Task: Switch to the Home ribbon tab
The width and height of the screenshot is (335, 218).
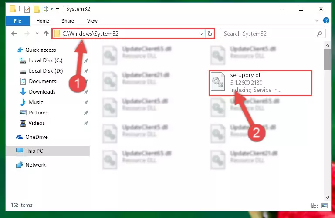Action: (43, 21)
